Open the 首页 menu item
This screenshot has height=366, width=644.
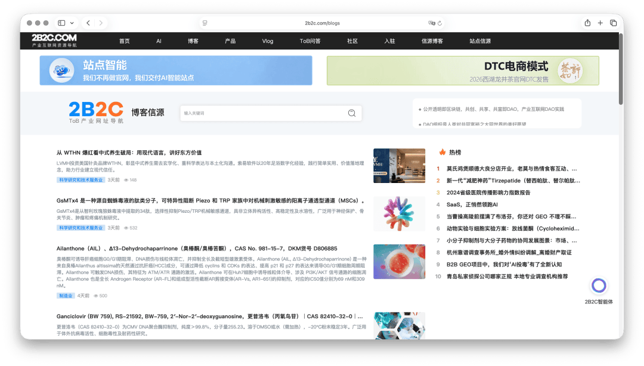pyautogui.click(x=125, y=41)
